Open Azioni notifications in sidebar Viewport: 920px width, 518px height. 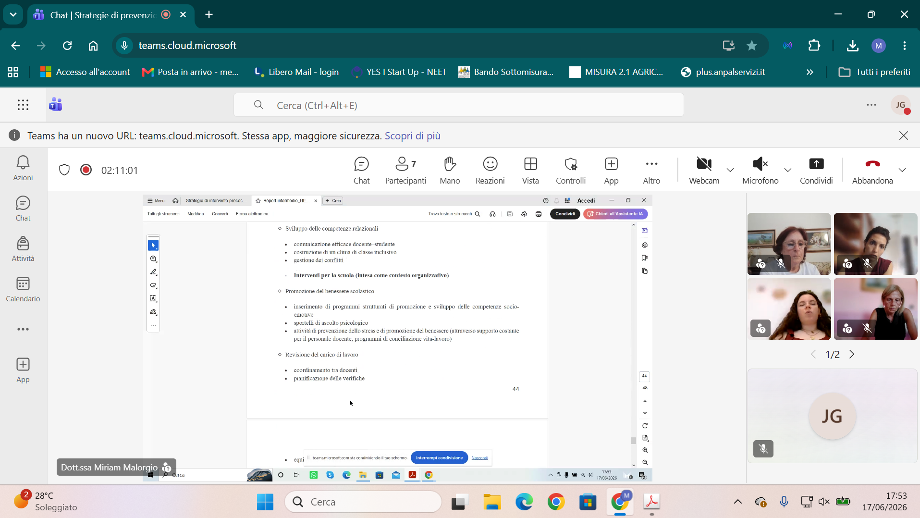23,168
